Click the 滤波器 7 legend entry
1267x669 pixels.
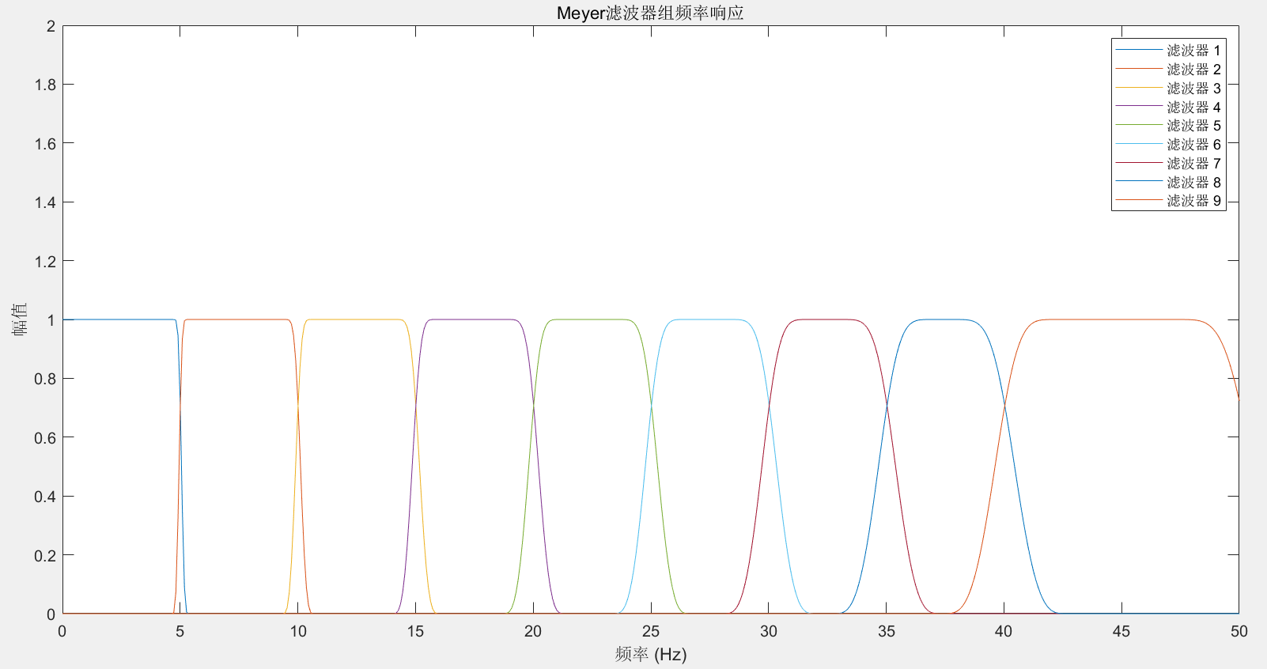point(1193,164)
